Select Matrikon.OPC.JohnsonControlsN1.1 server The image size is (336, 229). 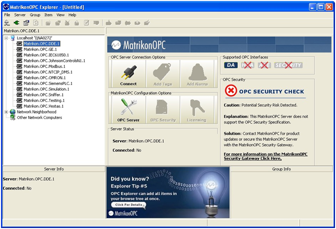pyautogui.click(x=55, y=61)
